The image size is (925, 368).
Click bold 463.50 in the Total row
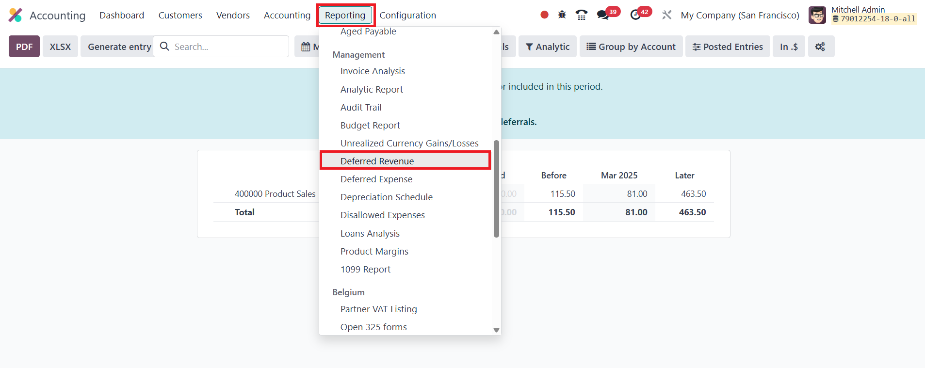[693, 212]
